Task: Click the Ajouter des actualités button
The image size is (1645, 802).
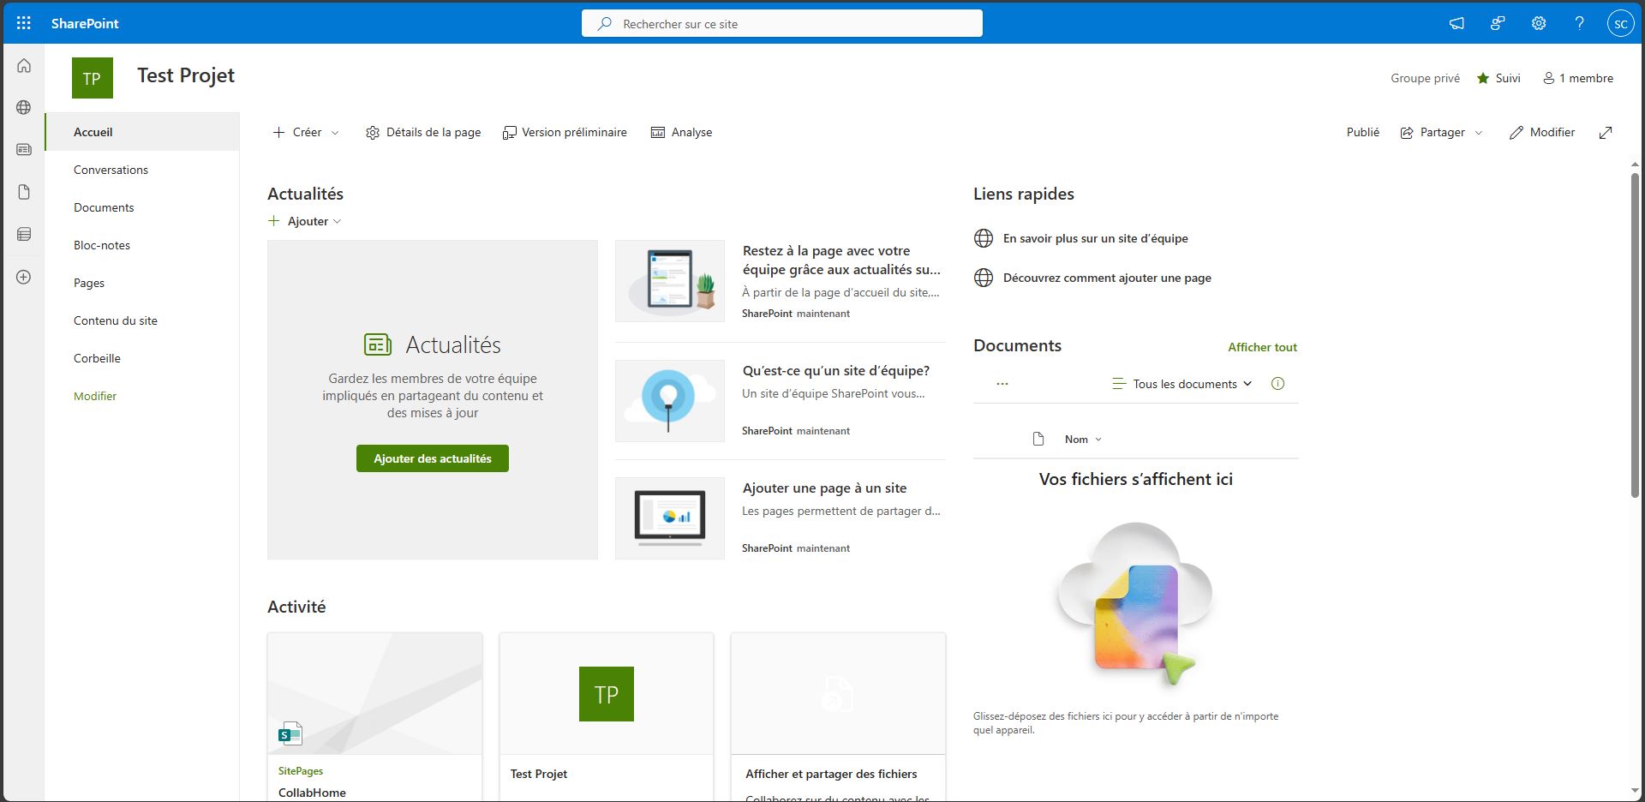Action: 432,458
